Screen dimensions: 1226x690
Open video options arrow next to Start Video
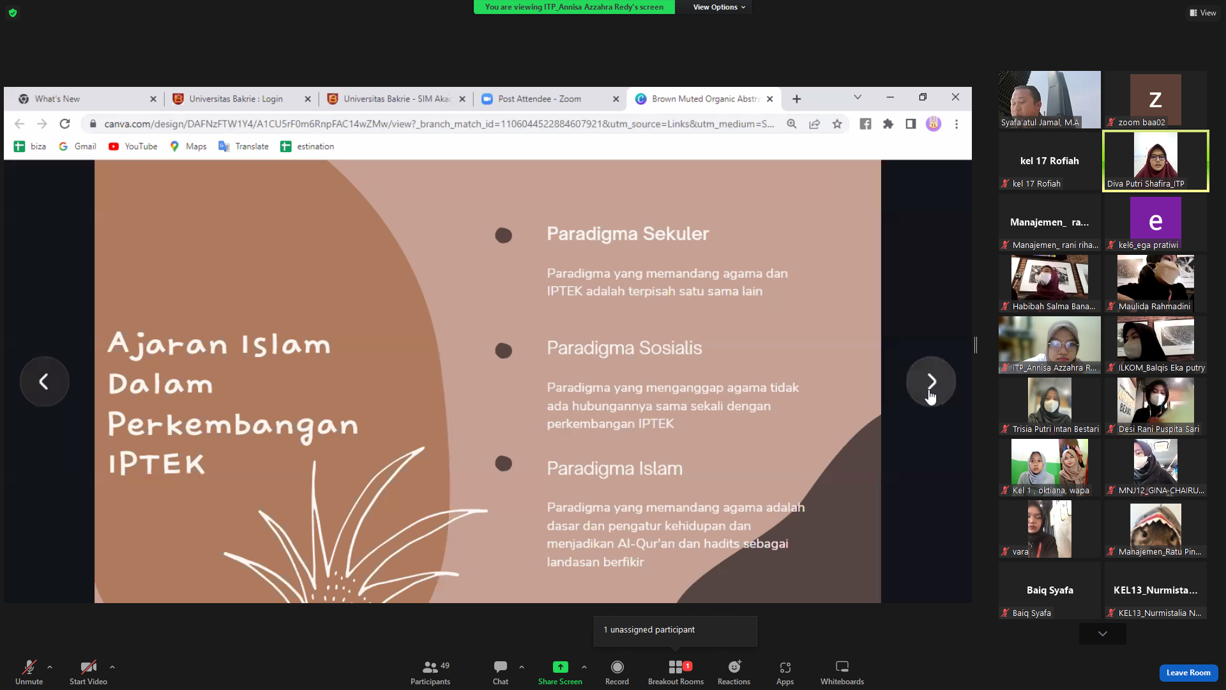[x=112, y=667]
